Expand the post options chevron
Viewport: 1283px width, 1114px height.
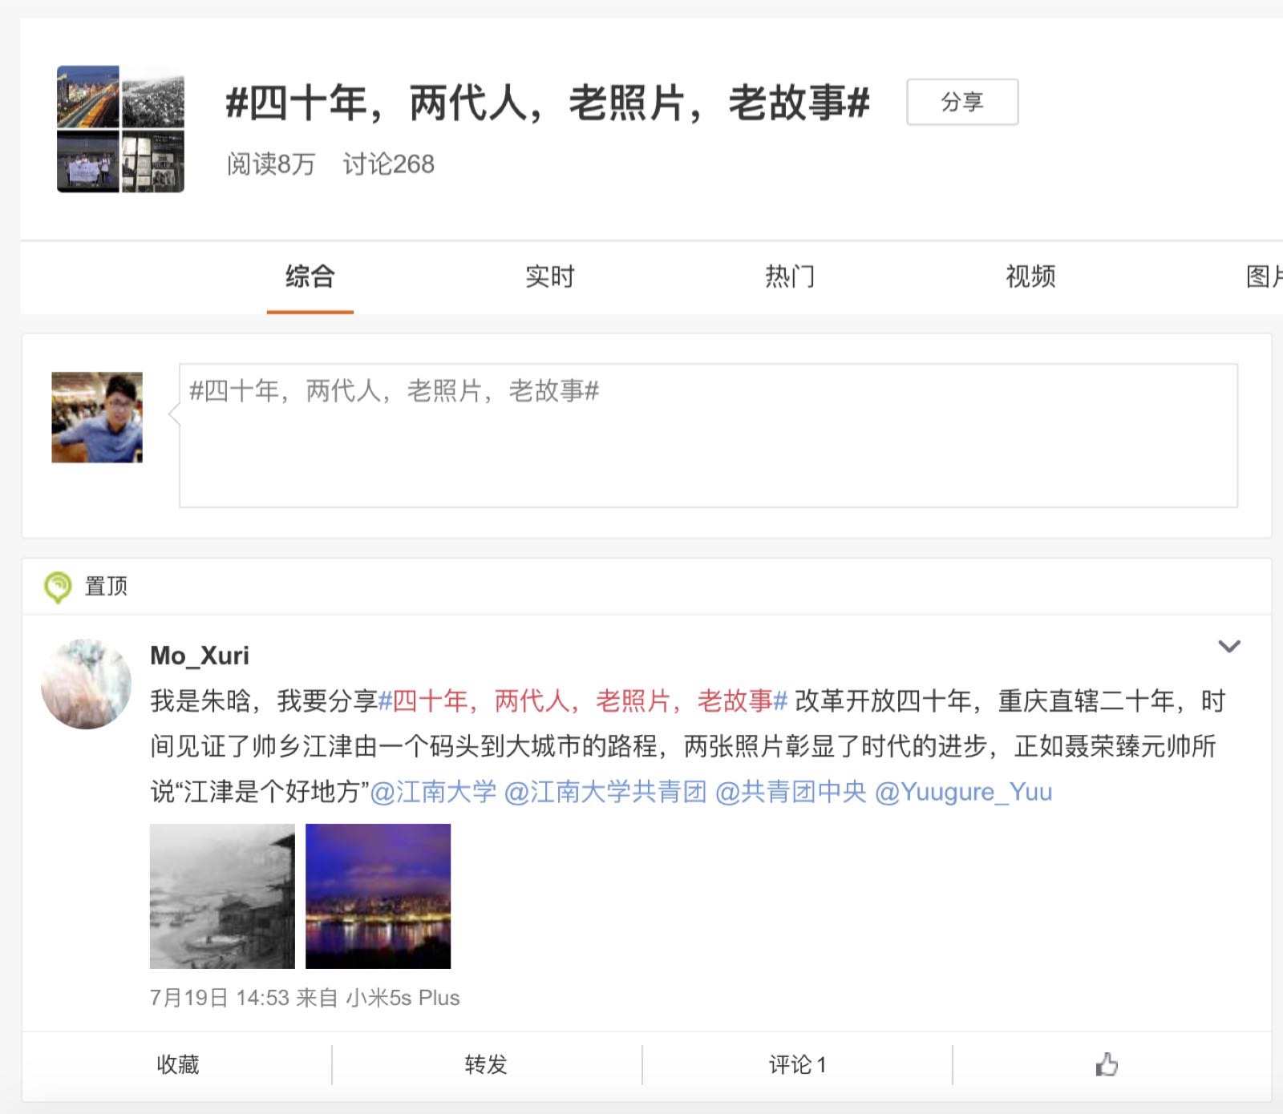tap(1229, 646)
